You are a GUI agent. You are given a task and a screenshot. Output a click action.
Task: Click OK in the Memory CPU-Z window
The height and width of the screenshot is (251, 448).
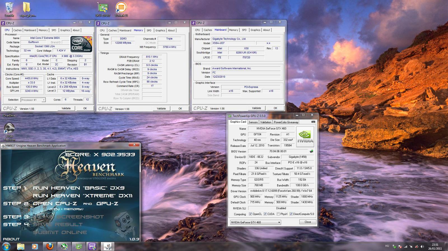pos(180,109)
